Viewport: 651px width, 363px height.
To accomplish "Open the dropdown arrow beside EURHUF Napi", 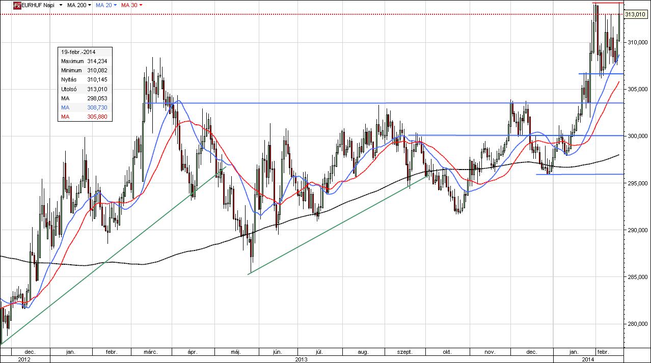I will (x=62, y=5).
